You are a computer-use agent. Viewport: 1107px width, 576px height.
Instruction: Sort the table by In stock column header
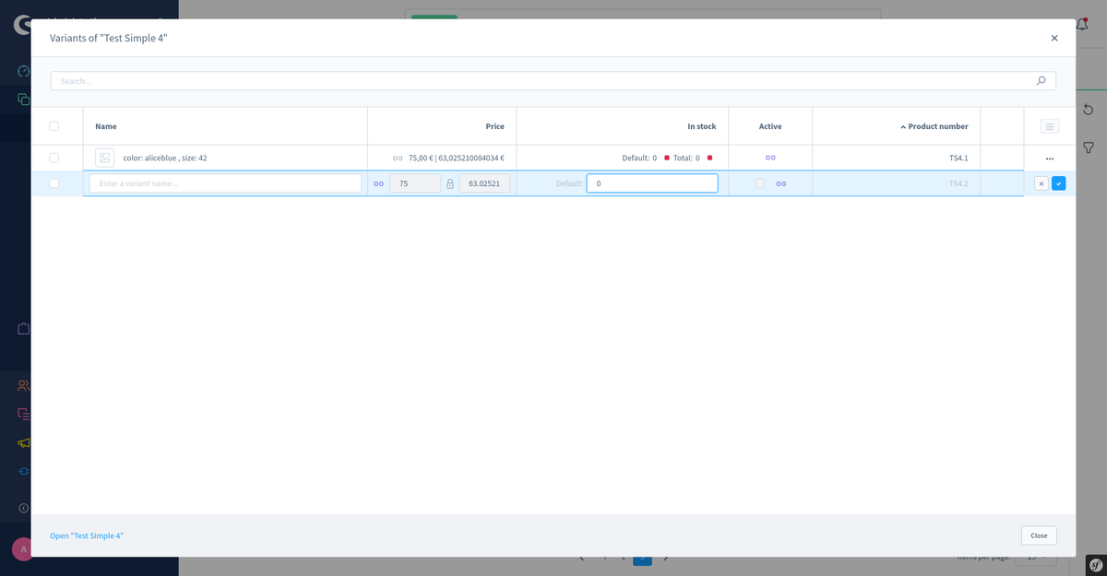tap(702, 126)
